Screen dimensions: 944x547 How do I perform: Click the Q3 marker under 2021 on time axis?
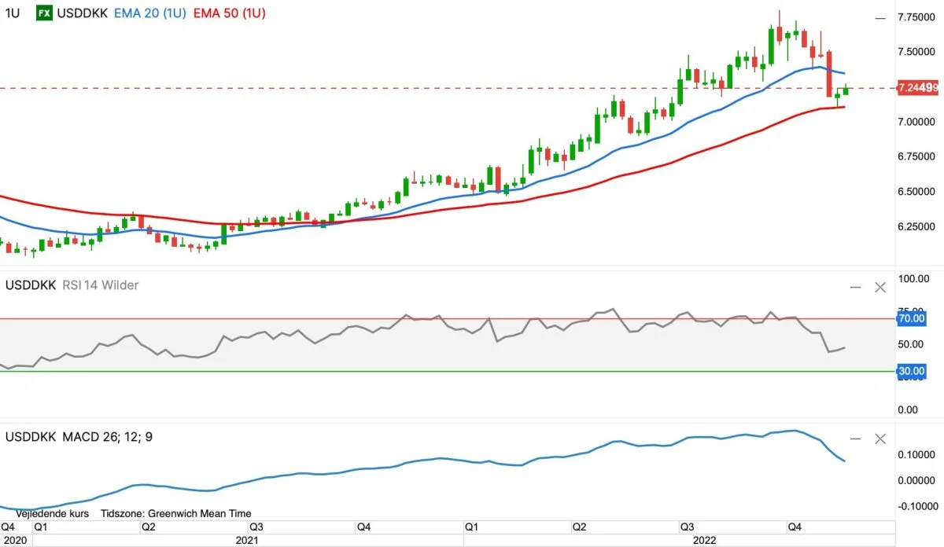click(x=256, y=527)
